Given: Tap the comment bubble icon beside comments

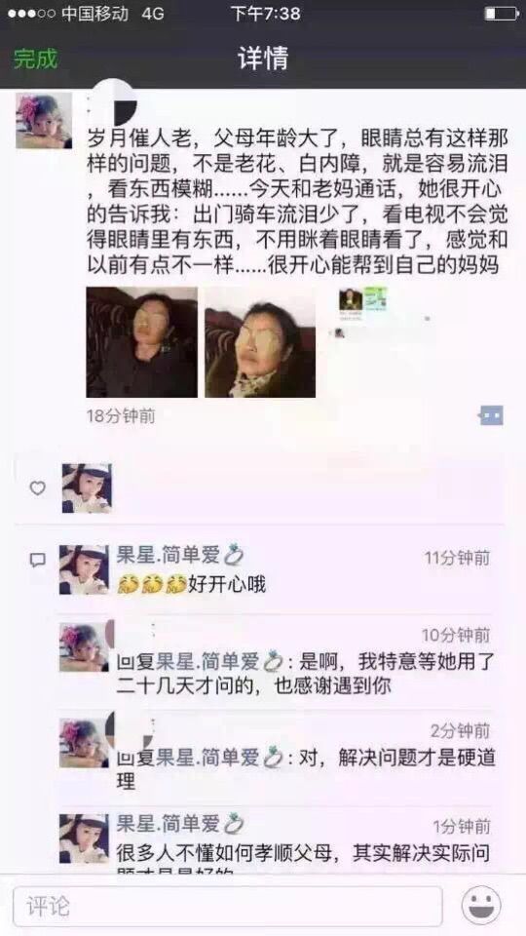Looking at the screenshot, I should tap(38, 560).
